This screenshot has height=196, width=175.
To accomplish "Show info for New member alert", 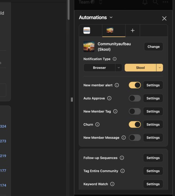I will coord(117,85).
